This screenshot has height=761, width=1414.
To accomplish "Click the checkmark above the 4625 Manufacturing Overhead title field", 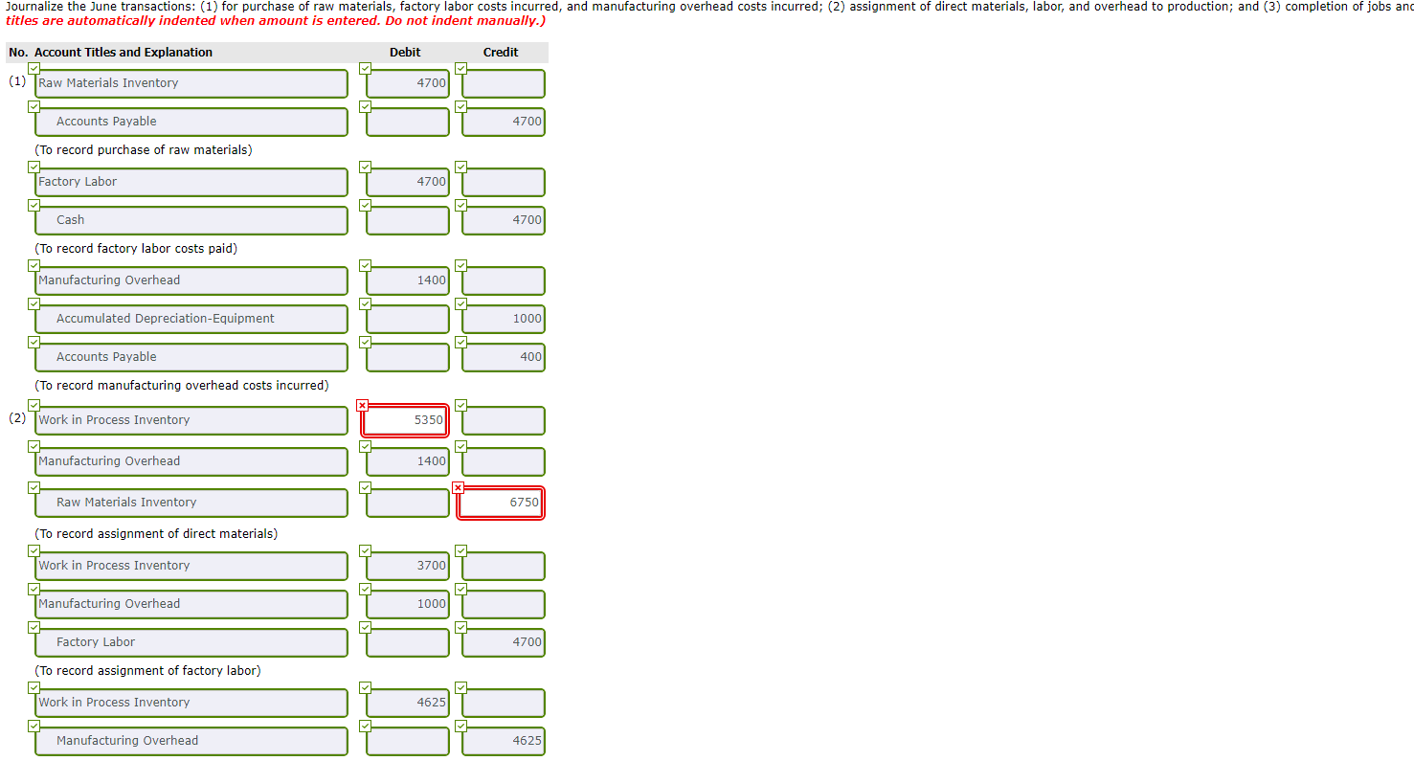I will tap(34, 726).
